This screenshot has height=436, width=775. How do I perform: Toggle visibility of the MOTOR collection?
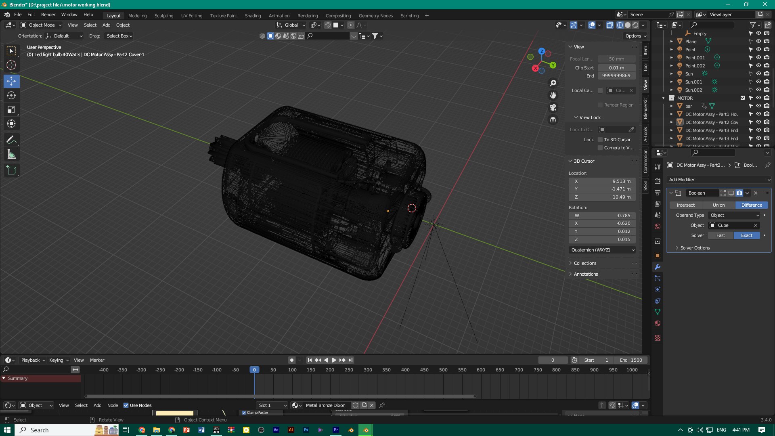coord(759,98)
